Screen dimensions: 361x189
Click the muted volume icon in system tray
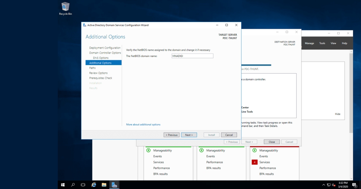tap(333, 185)
